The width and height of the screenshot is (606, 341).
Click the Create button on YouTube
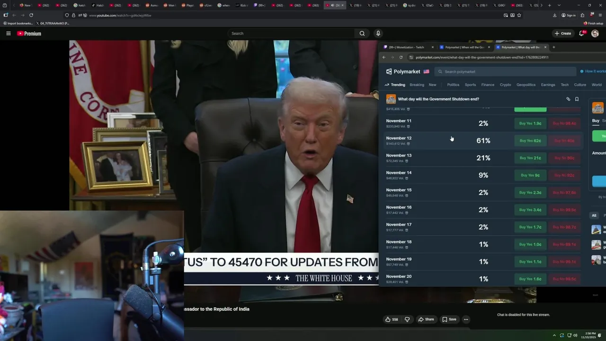click(563, 34)
